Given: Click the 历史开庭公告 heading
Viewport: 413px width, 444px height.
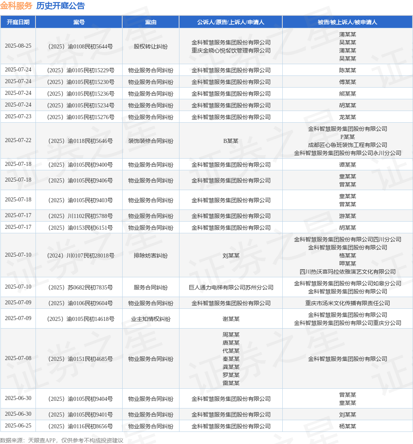Looking at the screenshot, I should (x=60, y=6).
